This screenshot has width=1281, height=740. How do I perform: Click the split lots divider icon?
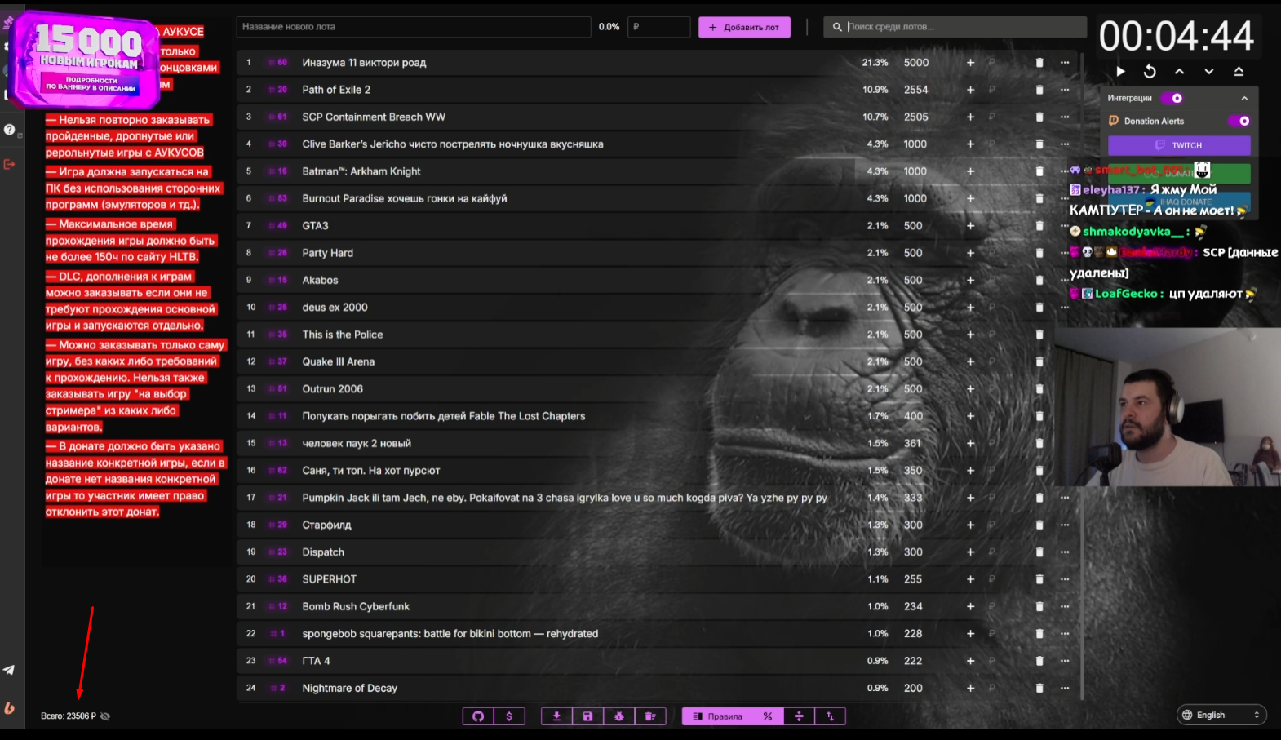[799, 716]
